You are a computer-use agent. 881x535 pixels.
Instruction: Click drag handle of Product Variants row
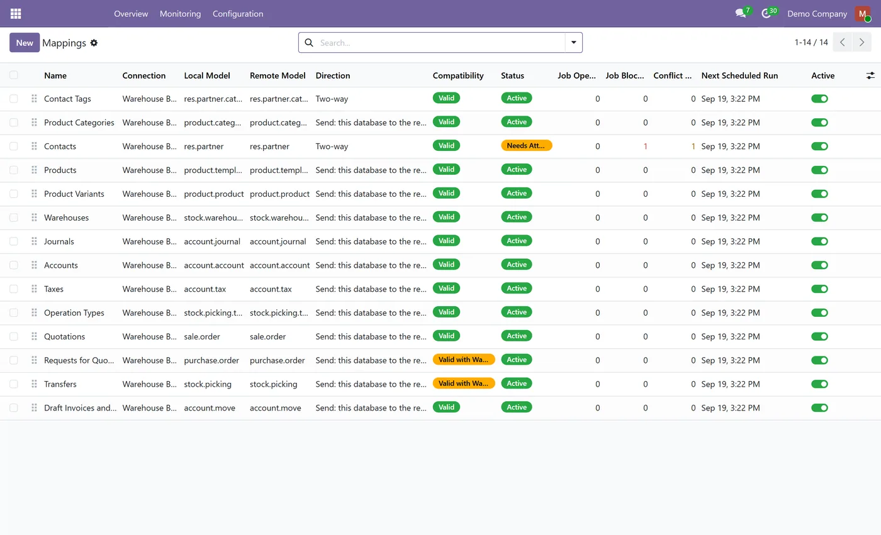[34, 194]
